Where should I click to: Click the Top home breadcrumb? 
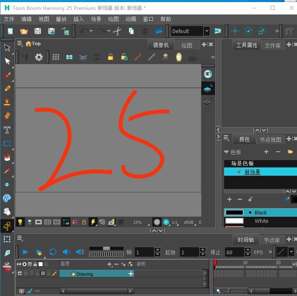click(33, 43)
